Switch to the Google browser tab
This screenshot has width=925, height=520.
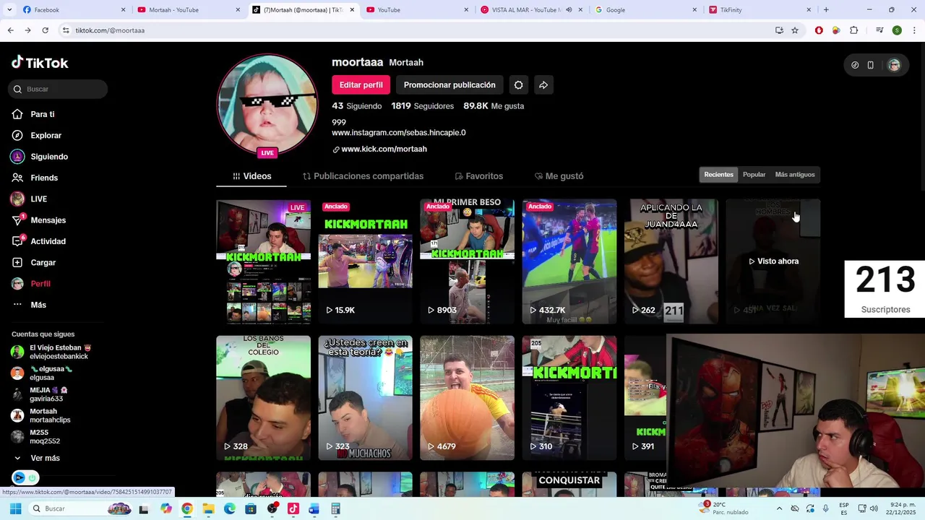pos(645,10)
